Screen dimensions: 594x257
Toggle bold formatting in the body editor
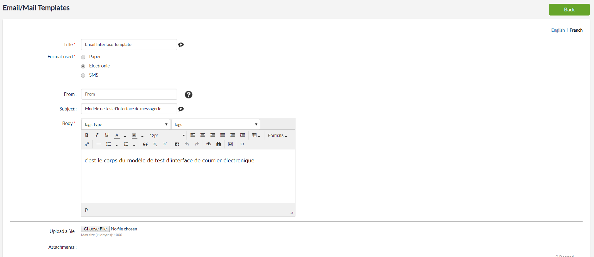[87, 135]
